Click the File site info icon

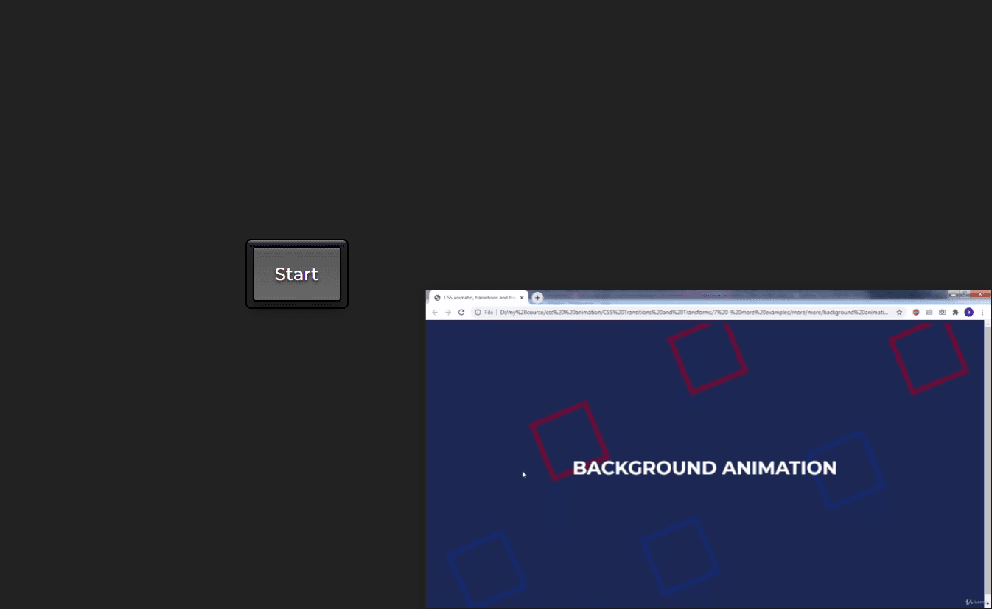[484, 312]
